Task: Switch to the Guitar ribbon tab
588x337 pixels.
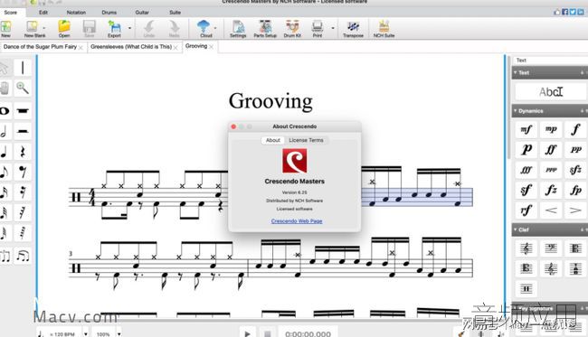Action: (142, 13)
